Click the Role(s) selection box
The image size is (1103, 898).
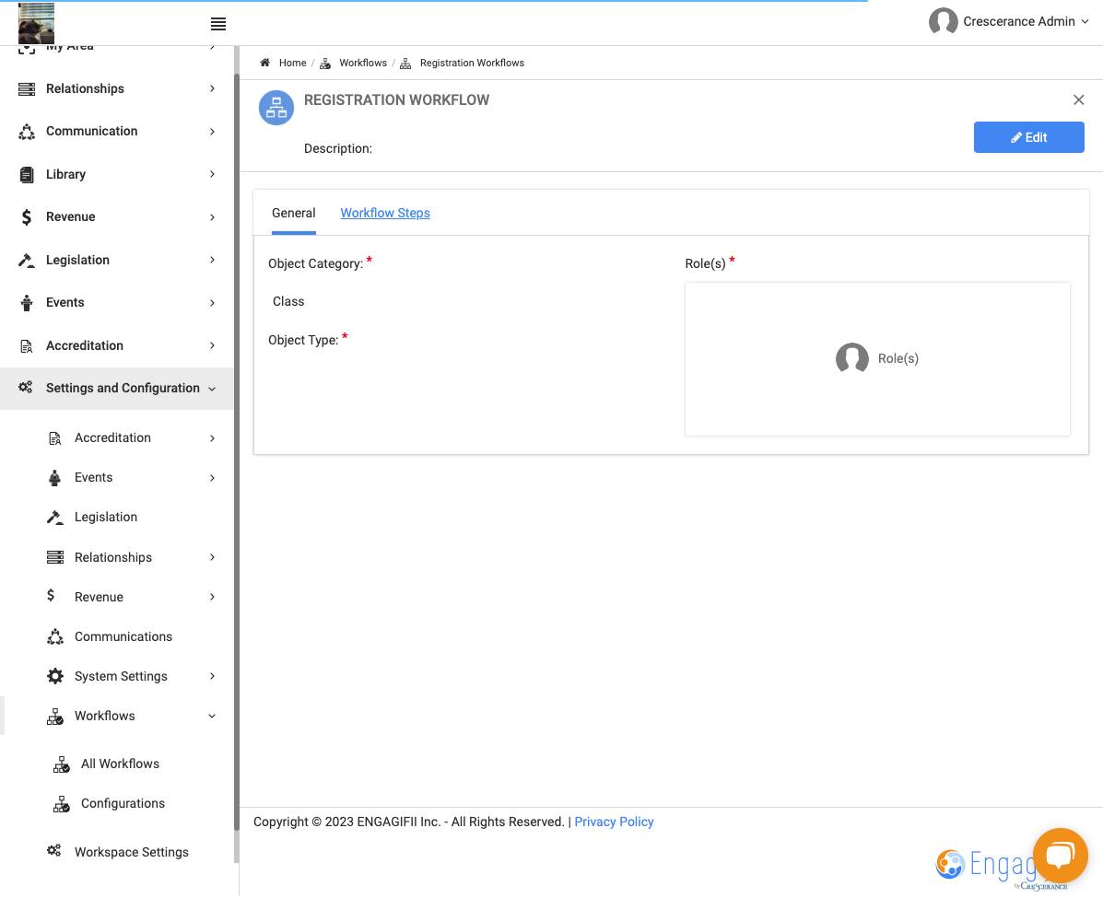(x=877, y=358)
